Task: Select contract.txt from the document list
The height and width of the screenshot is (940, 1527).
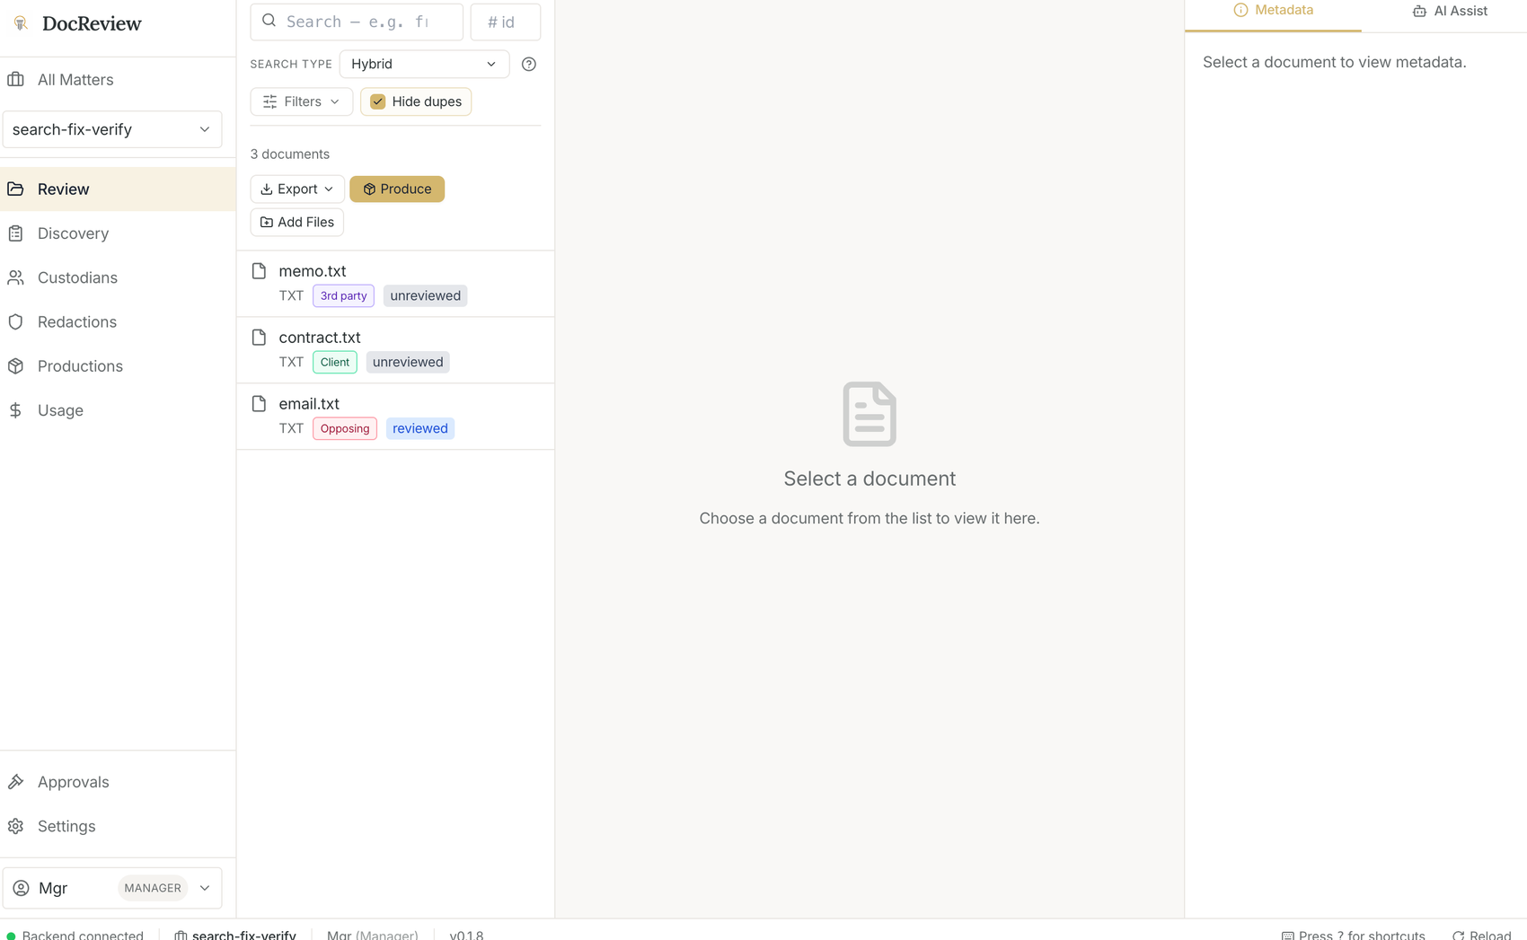Action: coord(395,350)
